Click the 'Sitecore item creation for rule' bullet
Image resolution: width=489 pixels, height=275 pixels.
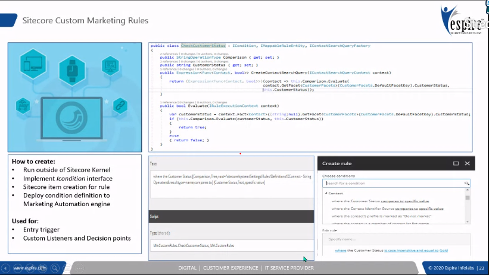point(67,187)
